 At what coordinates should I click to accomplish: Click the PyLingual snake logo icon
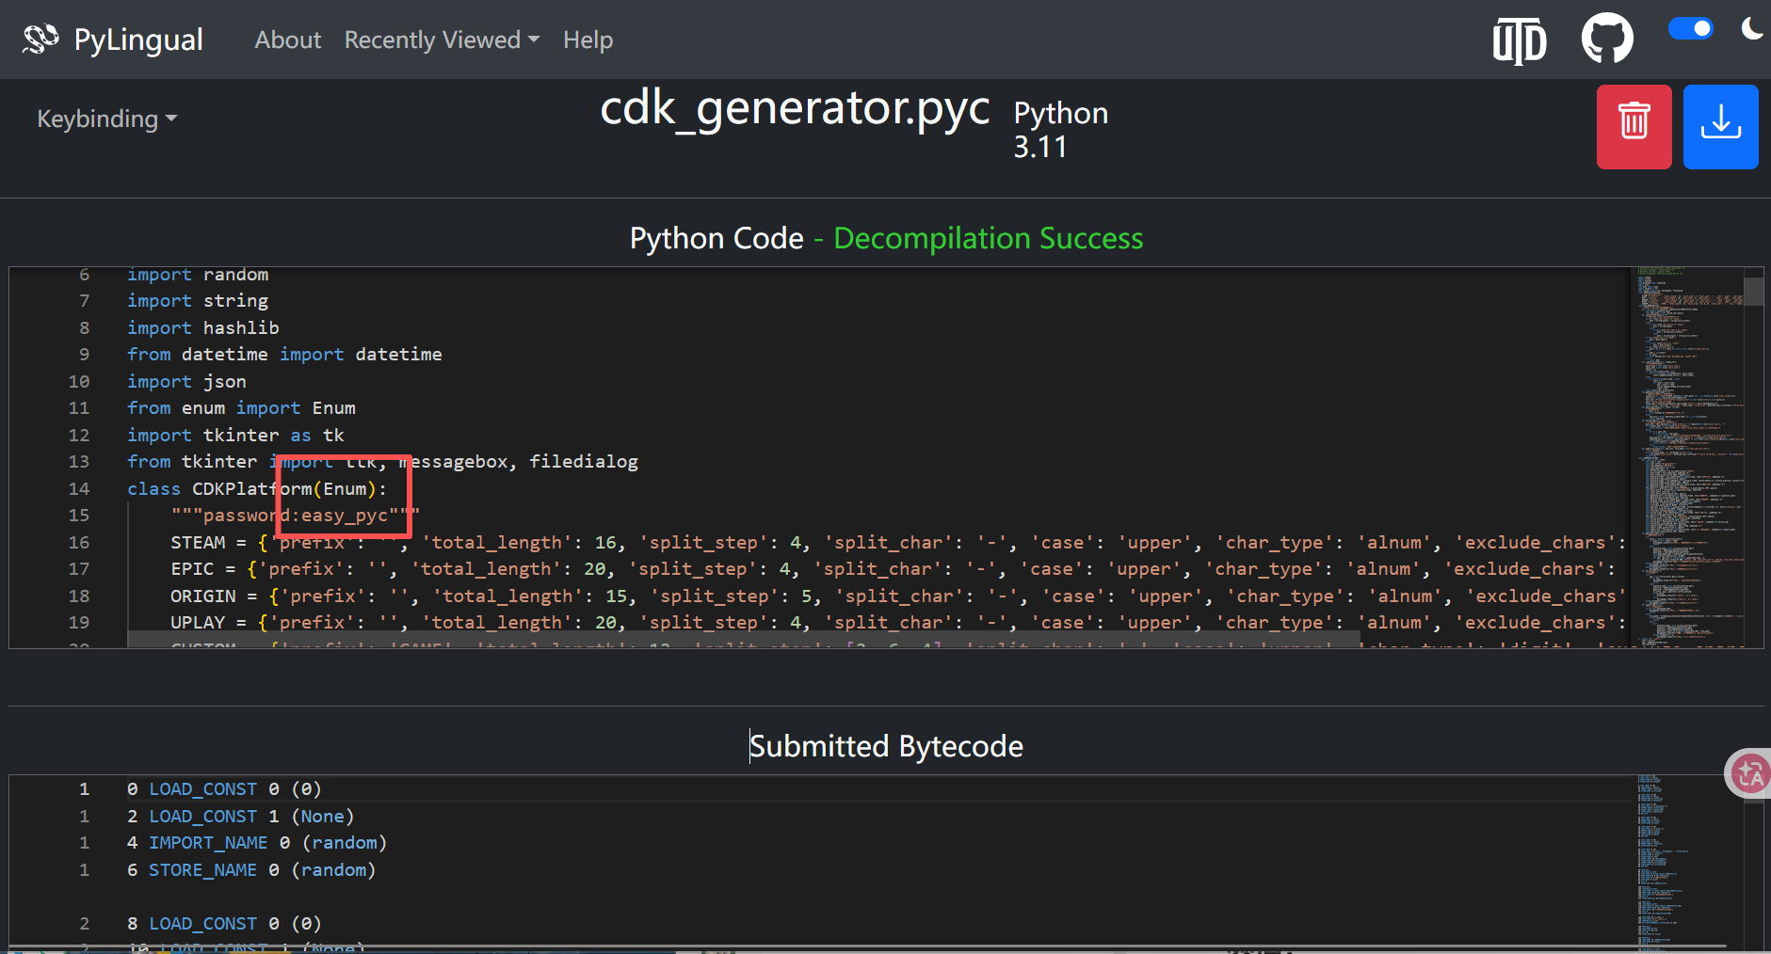[x=40, y=40]
